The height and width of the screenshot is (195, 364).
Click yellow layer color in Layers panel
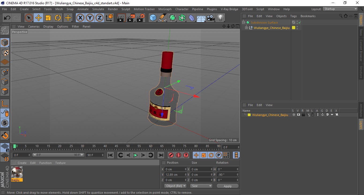point(249,115)
